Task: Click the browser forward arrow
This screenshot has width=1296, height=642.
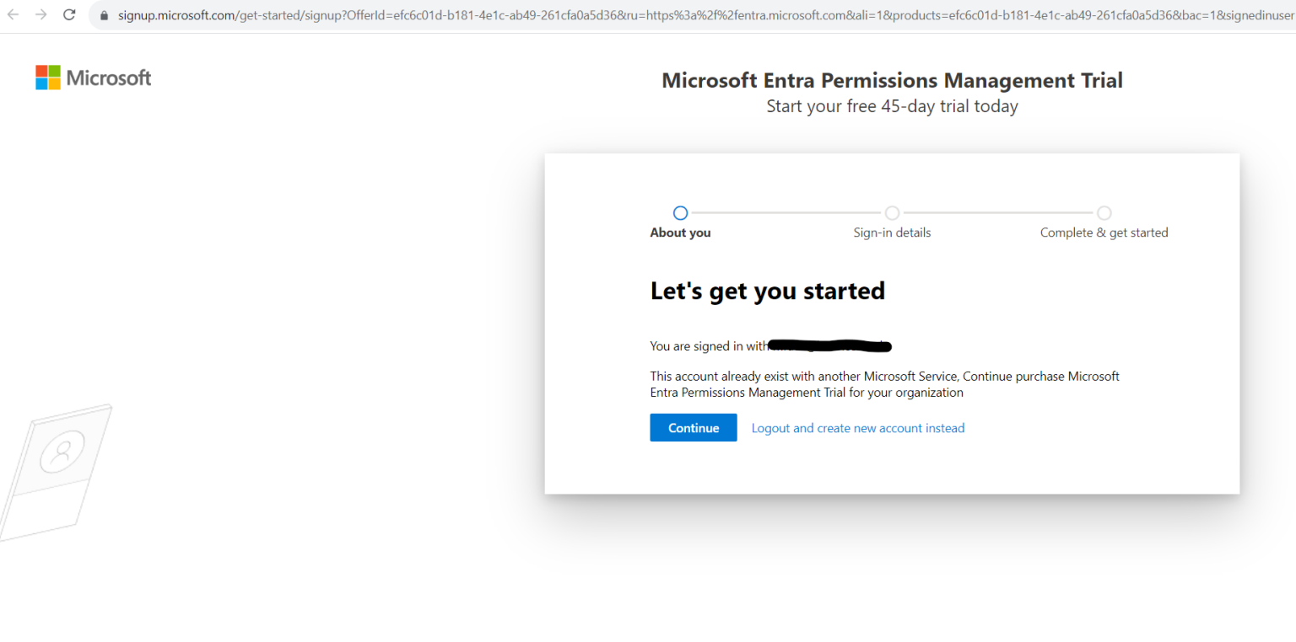Action: point(43,14)
